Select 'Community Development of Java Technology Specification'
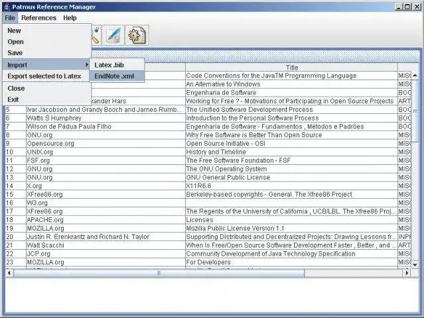The image size is (424, 318). click(x=291, y=254)
